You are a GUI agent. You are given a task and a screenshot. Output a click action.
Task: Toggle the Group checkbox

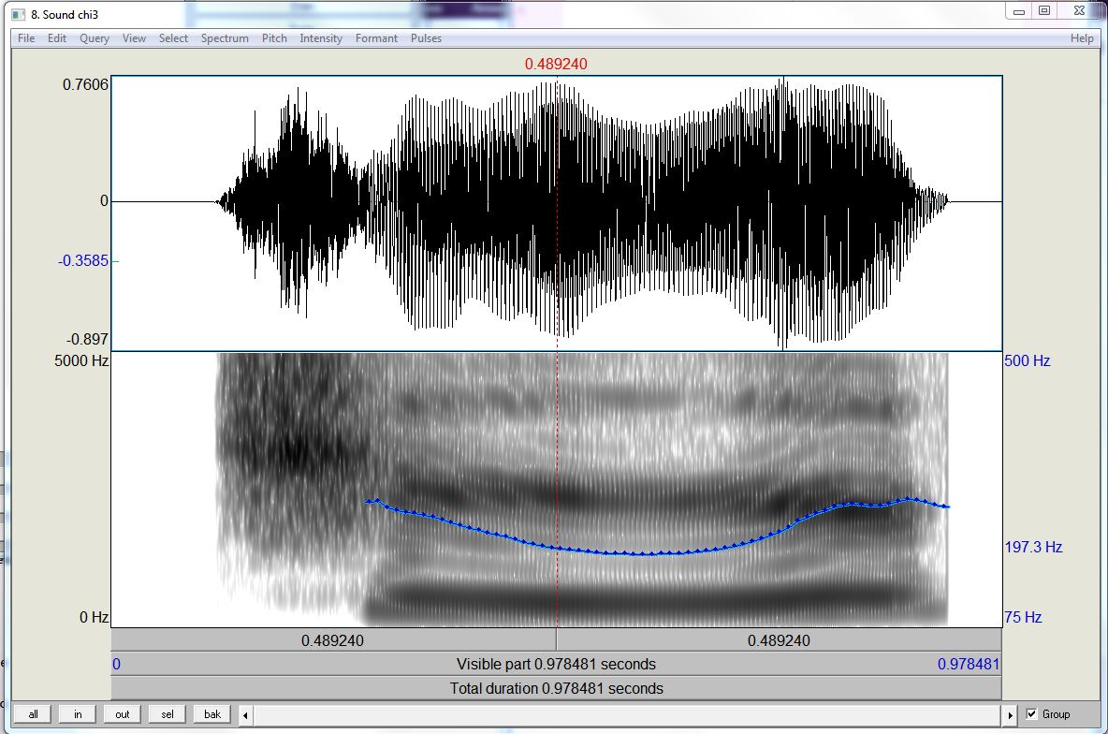point(1031,714)
